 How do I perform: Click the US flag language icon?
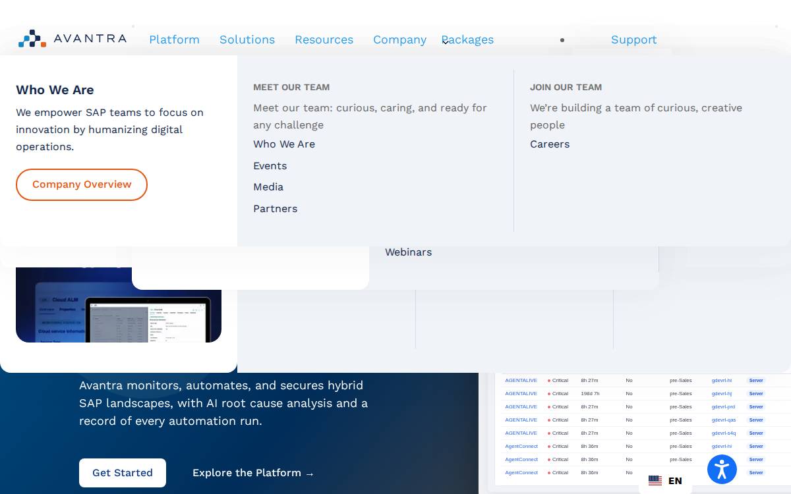tap(655, 481)
